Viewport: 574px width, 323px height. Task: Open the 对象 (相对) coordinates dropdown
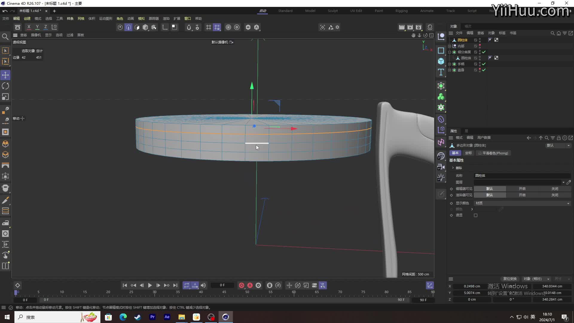(x=537, y=279)
